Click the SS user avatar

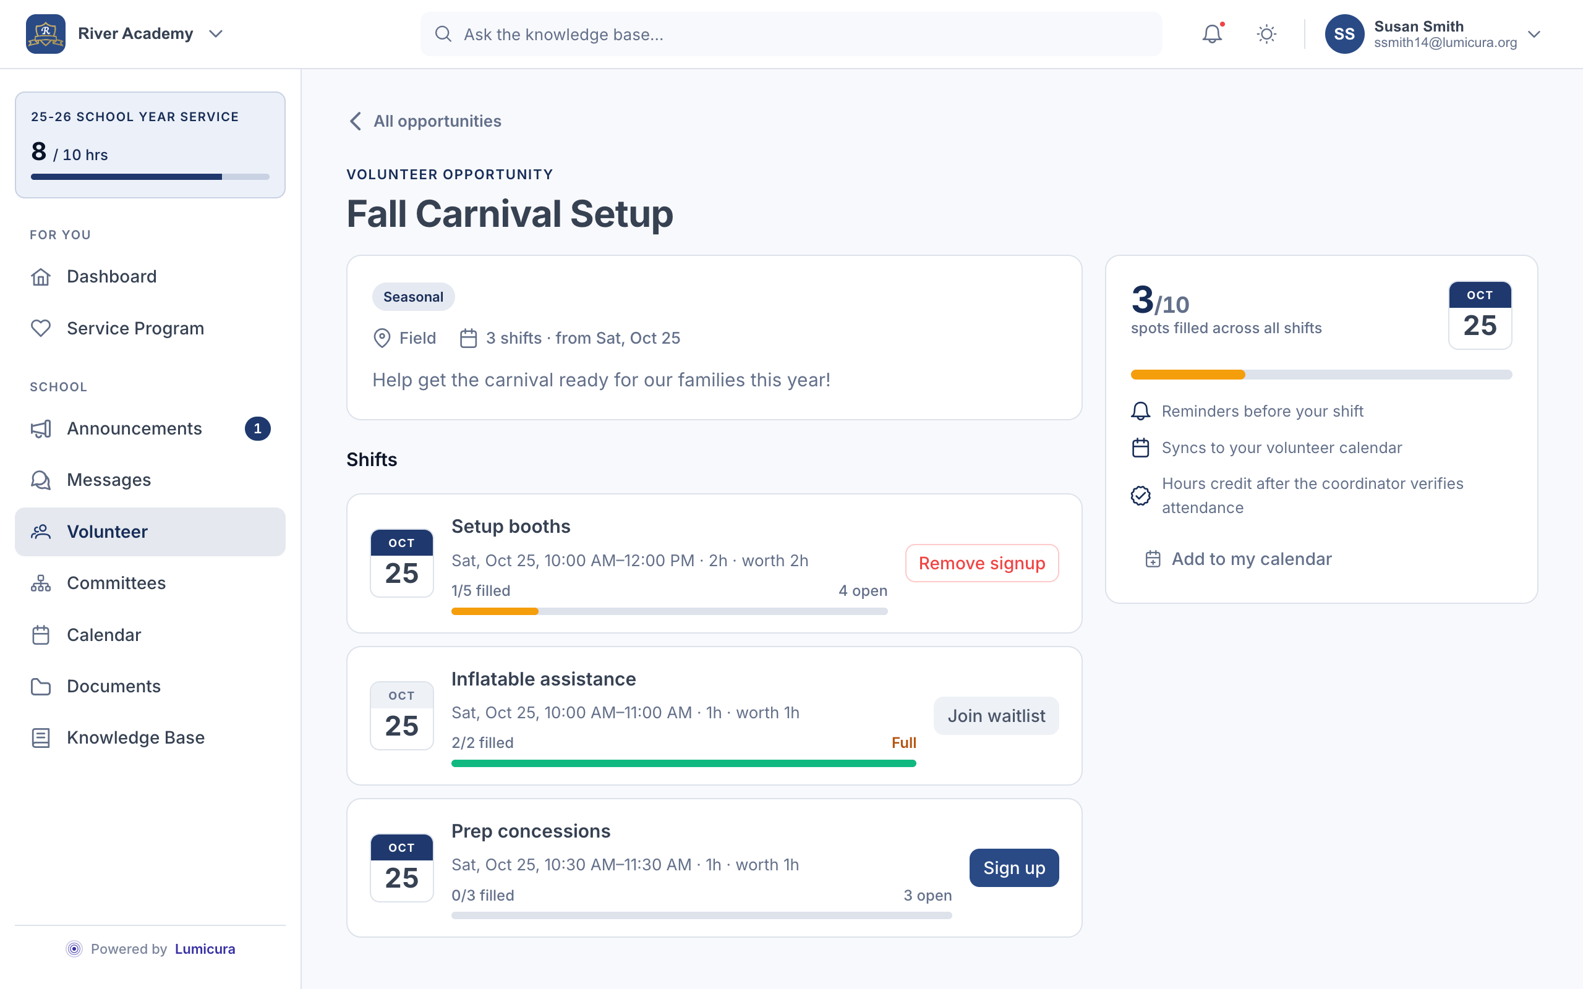click(x=1344, y=34)
